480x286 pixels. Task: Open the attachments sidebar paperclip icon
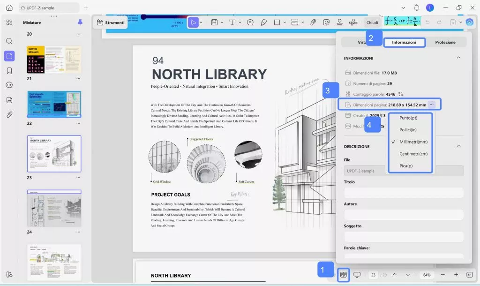(x=9, y=114)
